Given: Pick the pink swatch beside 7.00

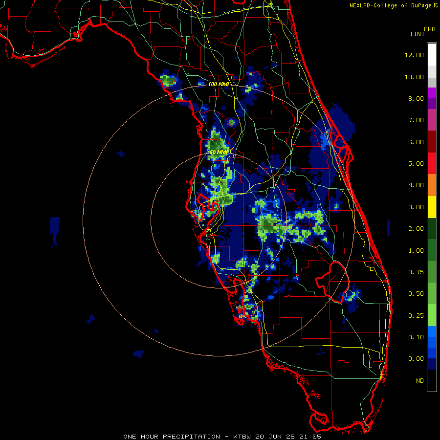Looking at the screenshot, I should pyautogui.click(x=432, y=120).
